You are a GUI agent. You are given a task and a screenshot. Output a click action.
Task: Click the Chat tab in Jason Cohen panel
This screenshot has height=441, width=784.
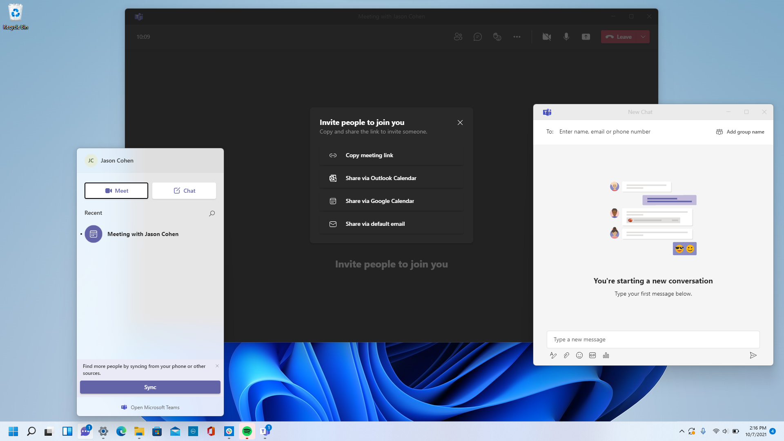pyautogui.click(x=184, y=190)
